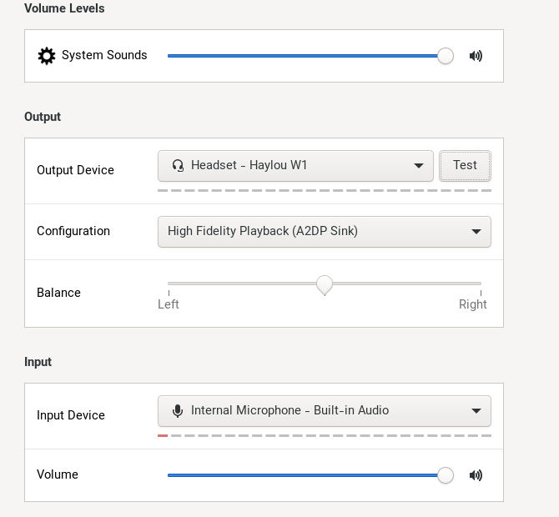This screenshot has width=559, height=517.
Task: Click the microphone icon in Input Device
Action: pyautogui.click(x=178, y=410)
